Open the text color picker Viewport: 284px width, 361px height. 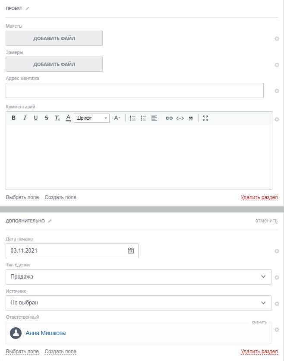point(68,118)
